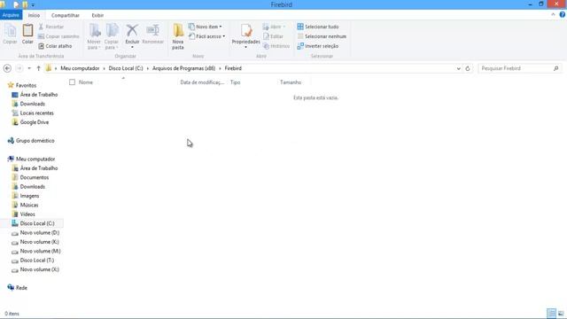Open Google Drive folder

(35, 122)
